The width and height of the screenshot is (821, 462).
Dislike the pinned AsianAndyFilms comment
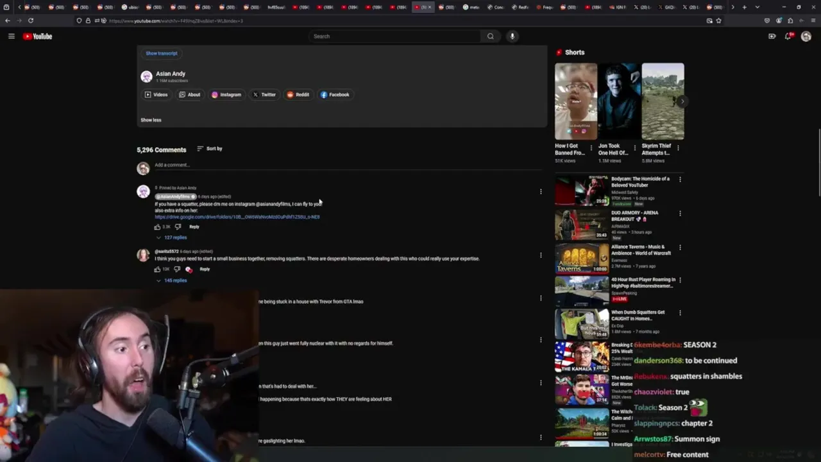[178, 227]
